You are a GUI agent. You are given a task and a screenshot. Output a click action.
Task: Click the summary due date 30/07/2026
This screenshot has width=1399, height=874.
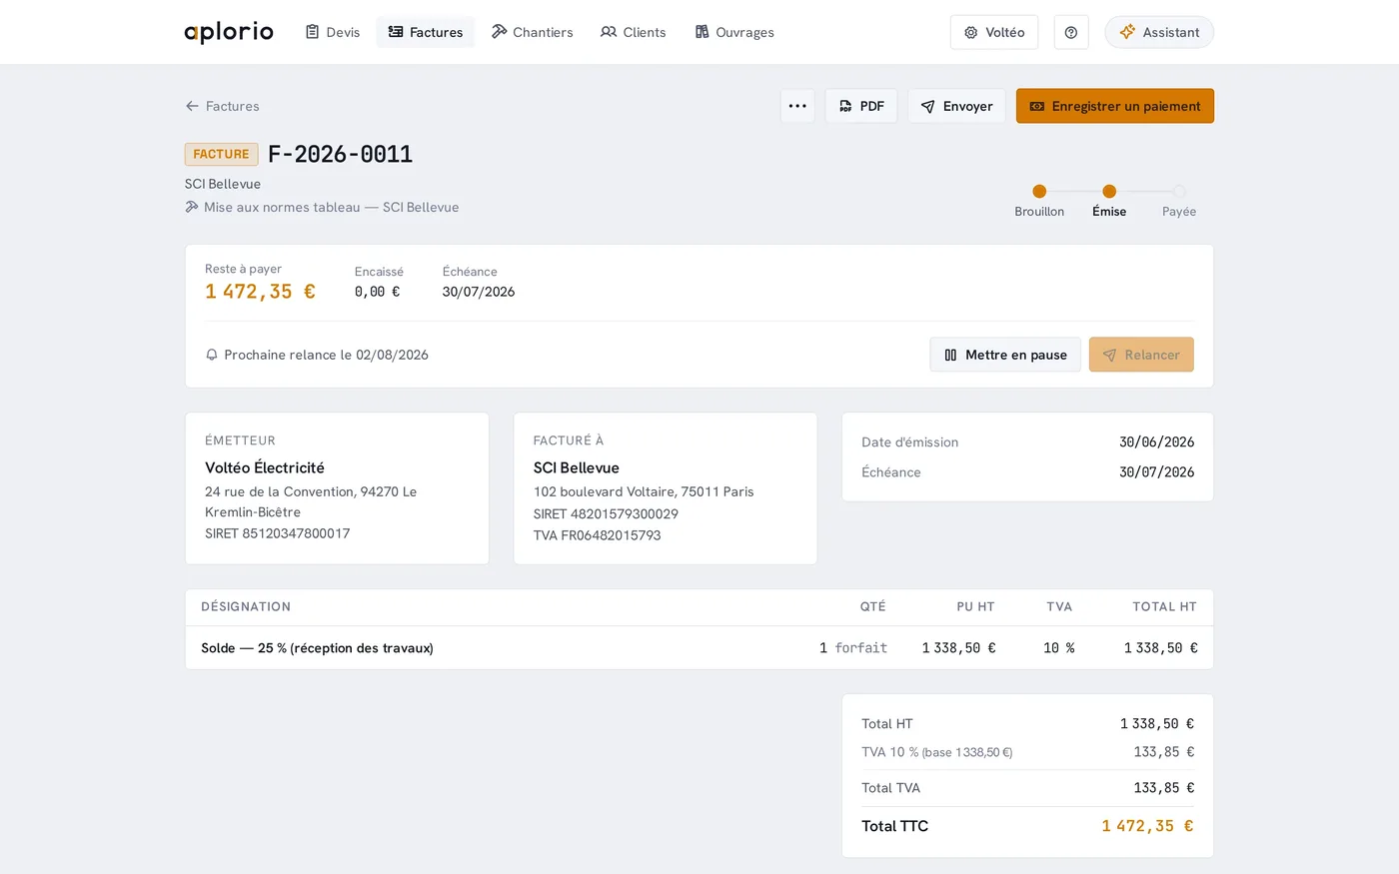[x=479, y=292]
